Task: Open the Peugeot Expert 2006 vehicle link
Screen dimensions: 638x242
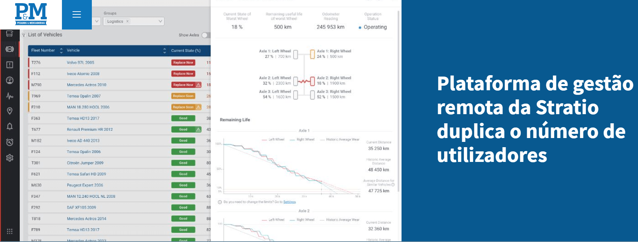Action: pos(85,185)
